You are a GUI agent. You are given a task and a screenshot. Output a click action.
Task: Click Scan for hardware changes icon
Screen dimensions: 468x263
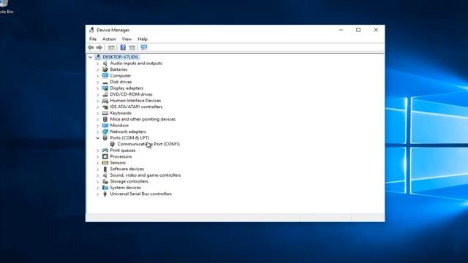pos(144,47)
